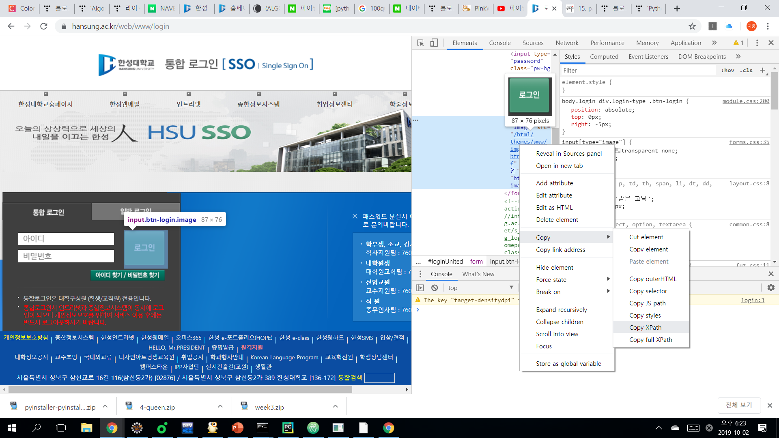779x438 pixels.
Task: Go back in browser history
Action: pyautogui.click(x=11, y=26)
